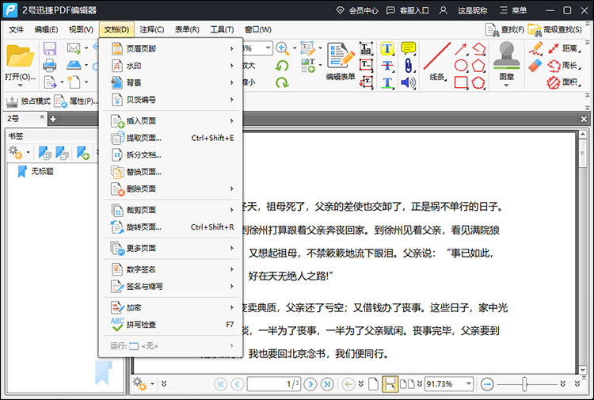
Task: Select the speaker sound annotation tool
Action: coord(409,82)
